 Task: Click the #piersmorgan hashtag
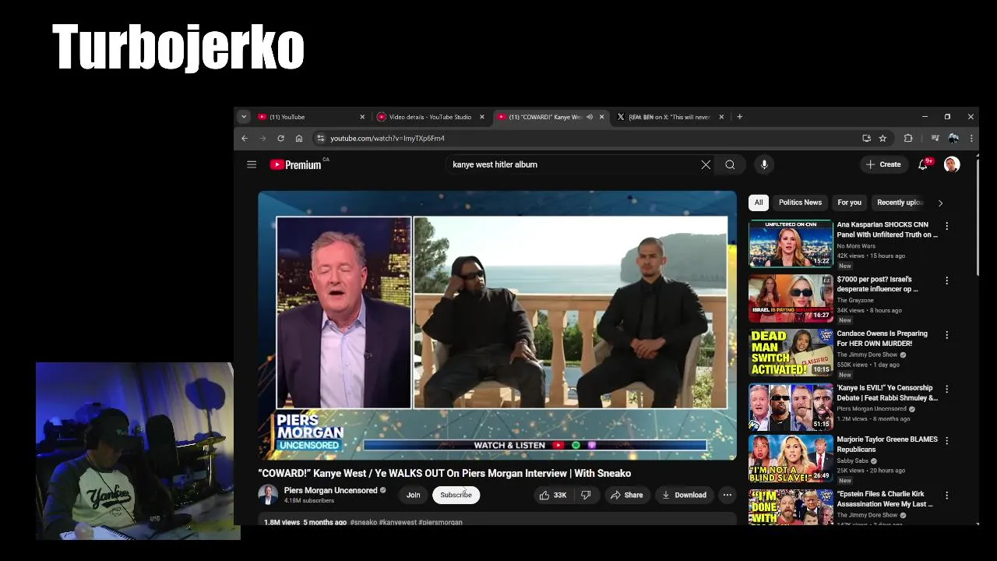441,522
